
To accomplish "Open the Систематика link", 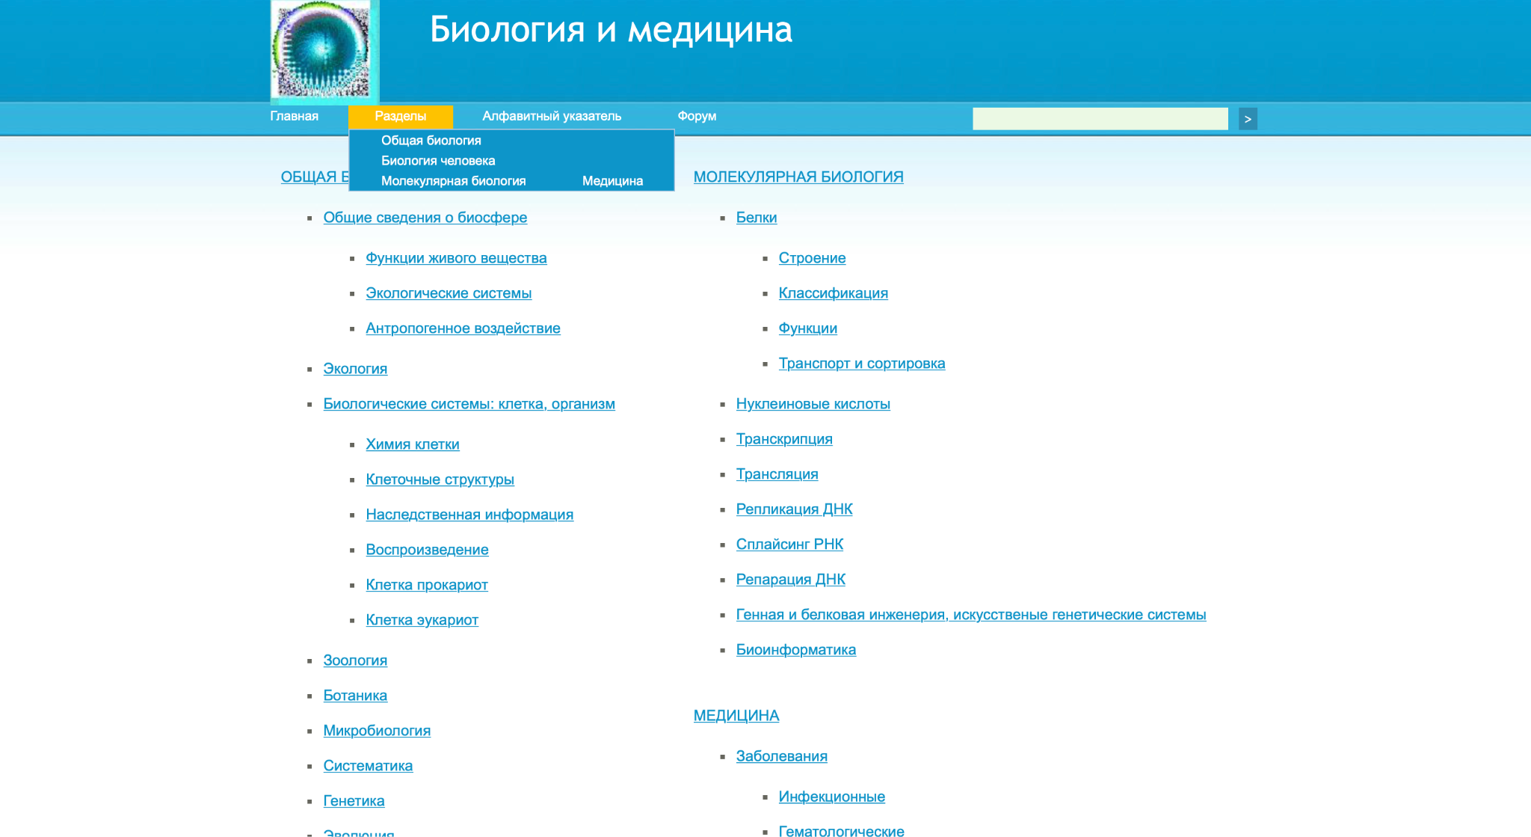I will [x=368, y=766].
